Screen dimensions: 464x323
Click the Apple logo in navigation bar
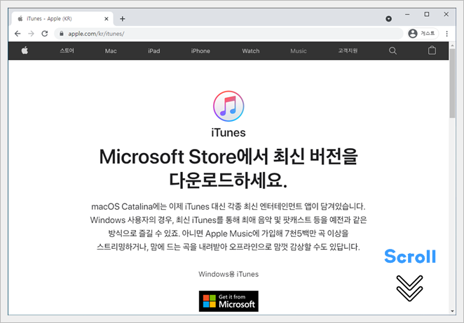[25, 50]
